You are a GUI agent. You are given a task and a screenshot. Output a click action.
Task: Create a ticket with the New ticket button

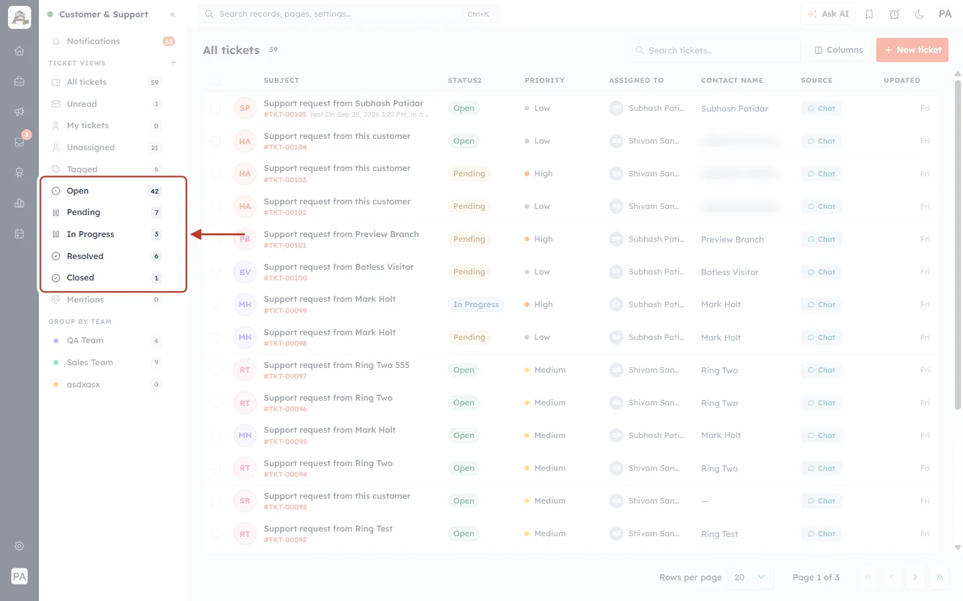[x=912, y=50]
